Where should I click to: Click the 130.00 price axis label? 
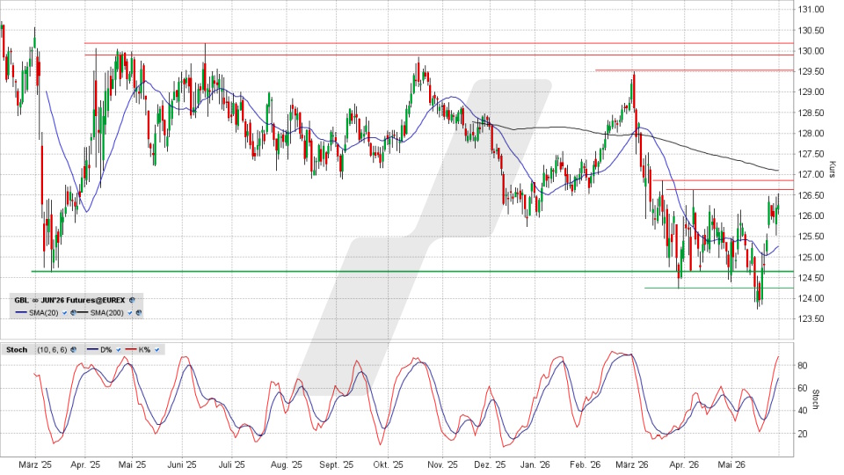[811, 51]
